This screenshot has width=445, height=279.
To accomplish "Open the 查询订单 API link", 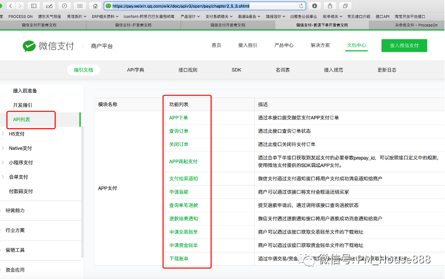I will point(179,131).
